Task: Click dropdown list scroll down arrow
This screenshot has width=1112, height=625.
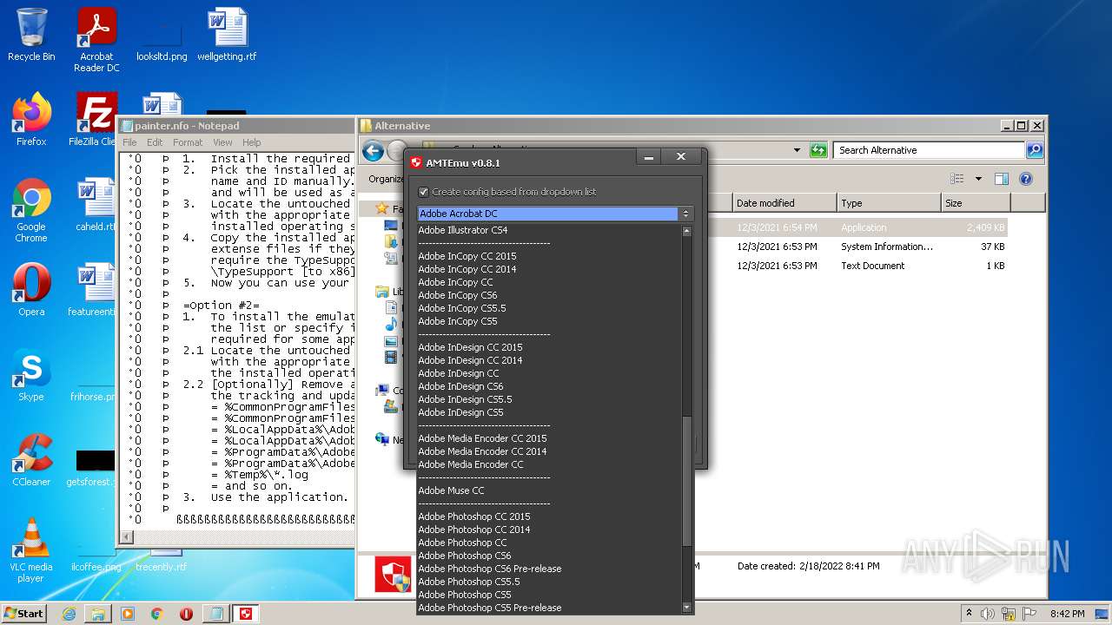Action: (687, 608)
